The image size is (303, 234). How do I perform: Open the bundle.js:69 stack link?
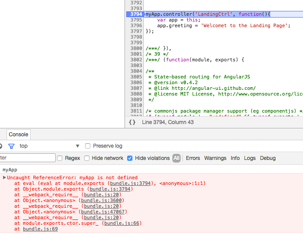(40, 229)
